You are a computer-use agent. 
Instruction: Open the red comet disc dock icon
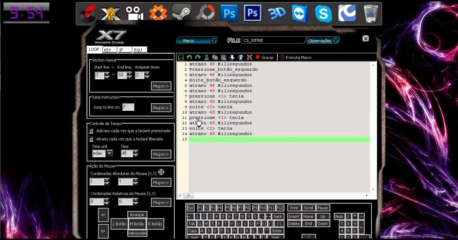click(x=88, y=14)
